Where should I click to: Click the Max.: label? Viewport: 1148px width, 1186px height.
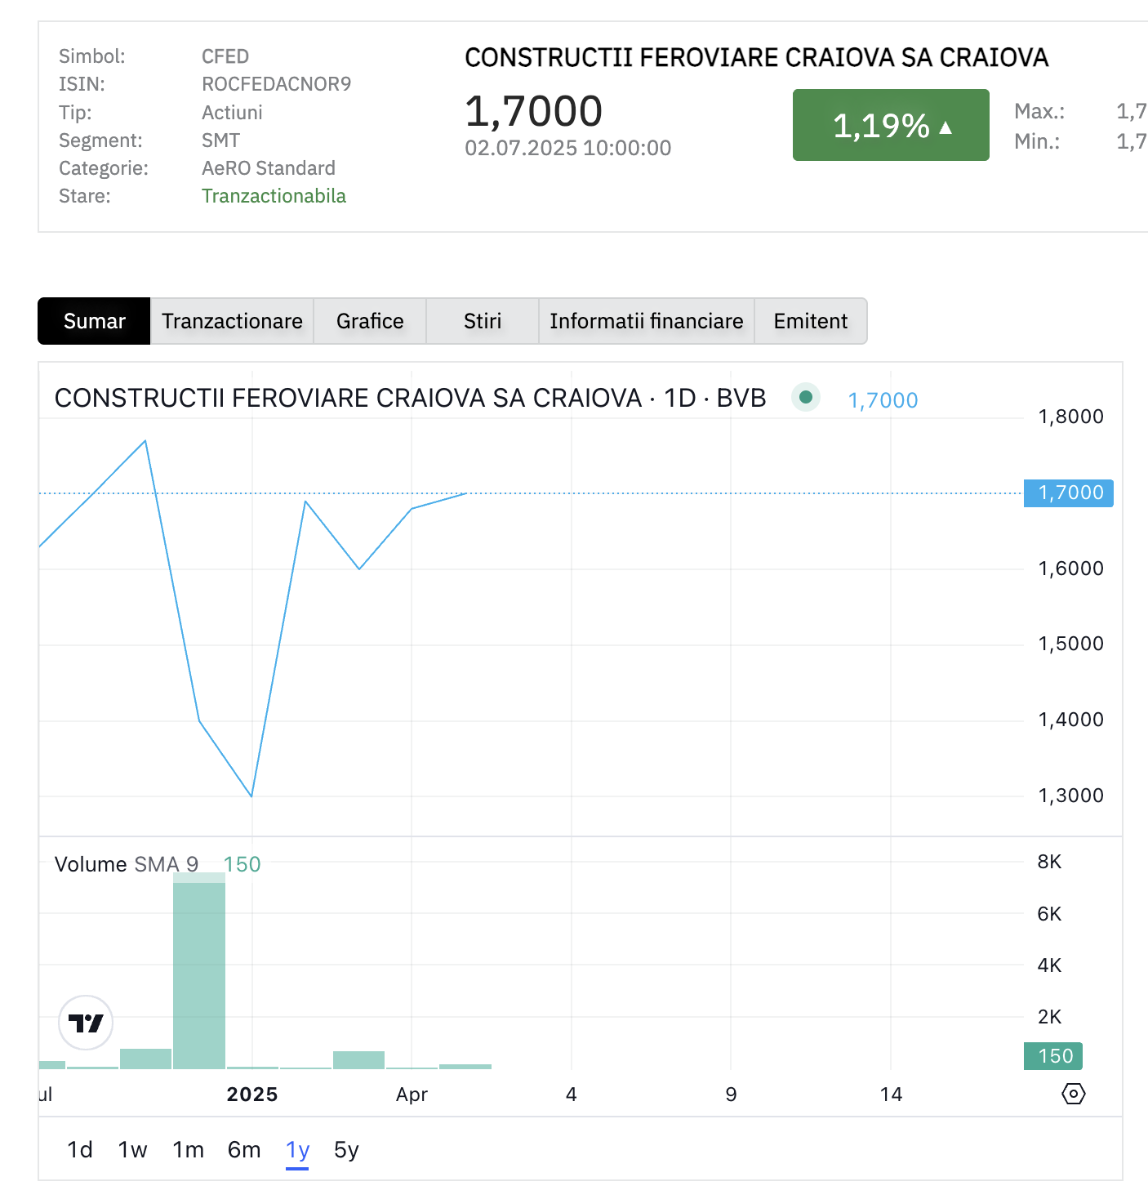click(1039, 112)
